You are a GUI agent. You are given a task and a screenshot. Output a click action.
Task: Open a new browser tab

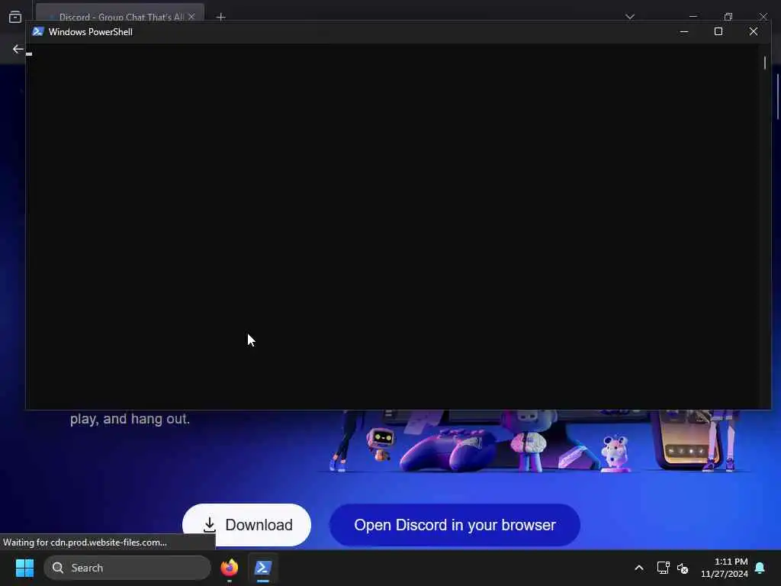pyautogui.click(x=221, y=17)
